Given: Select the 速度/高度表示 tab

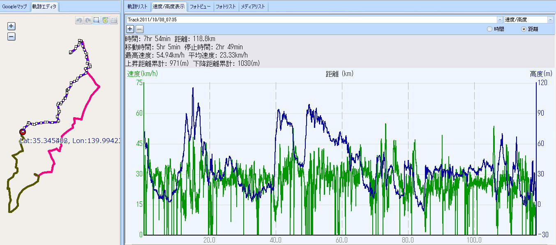Looking at the screenshot, I should pyautogui.click(x=168, y=7).
